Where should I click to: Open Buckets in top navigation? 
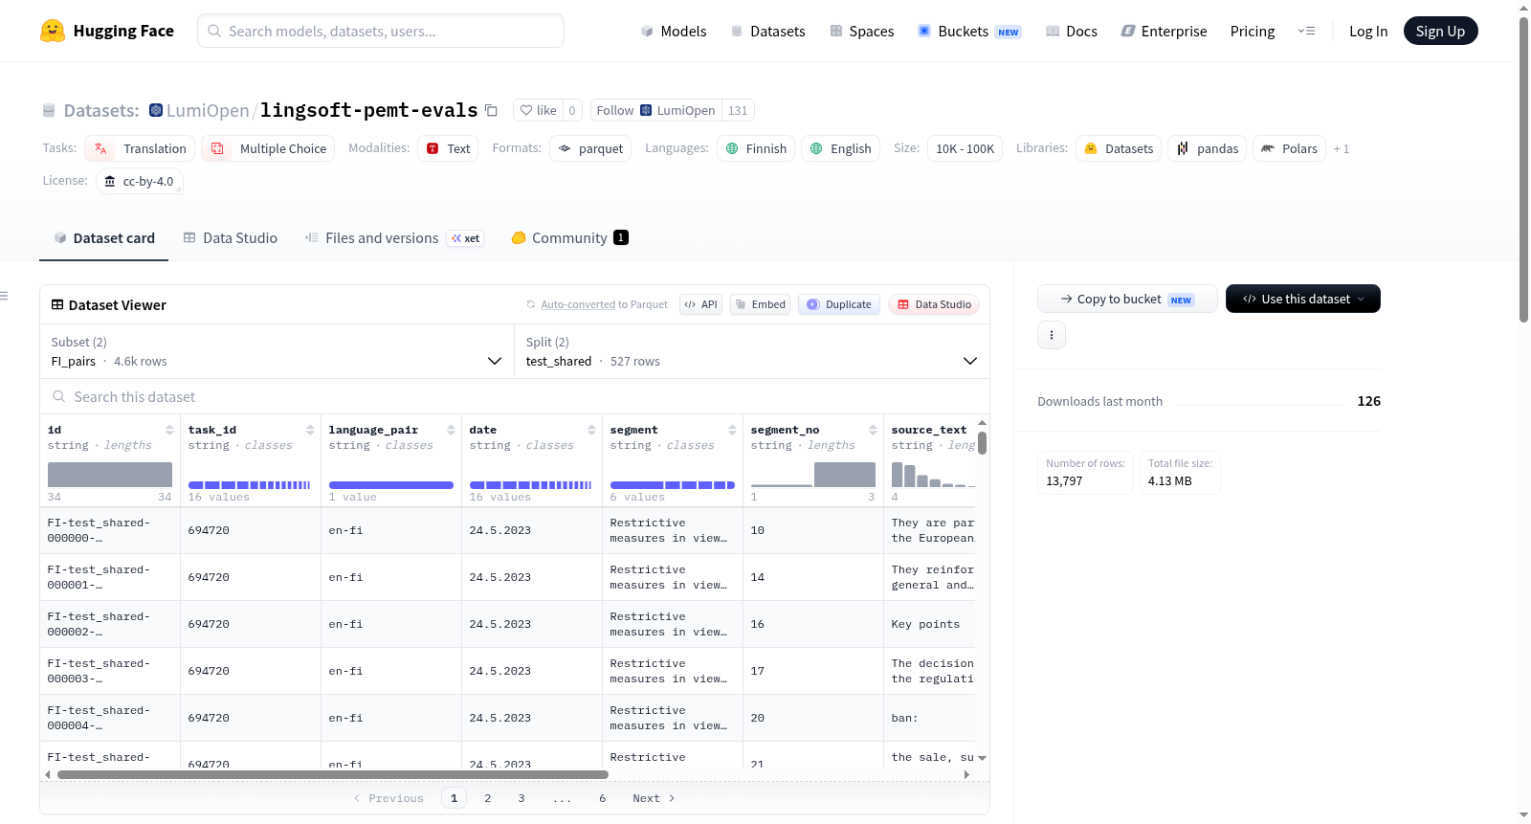tap(969, 31)
